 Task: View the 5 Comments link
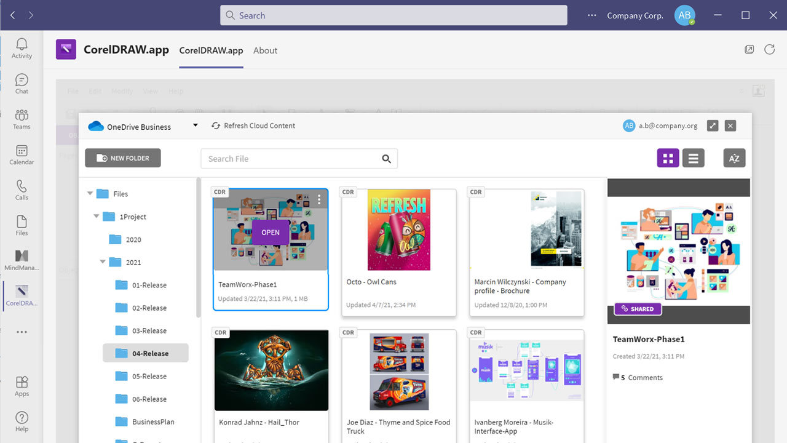pos(638,378)
